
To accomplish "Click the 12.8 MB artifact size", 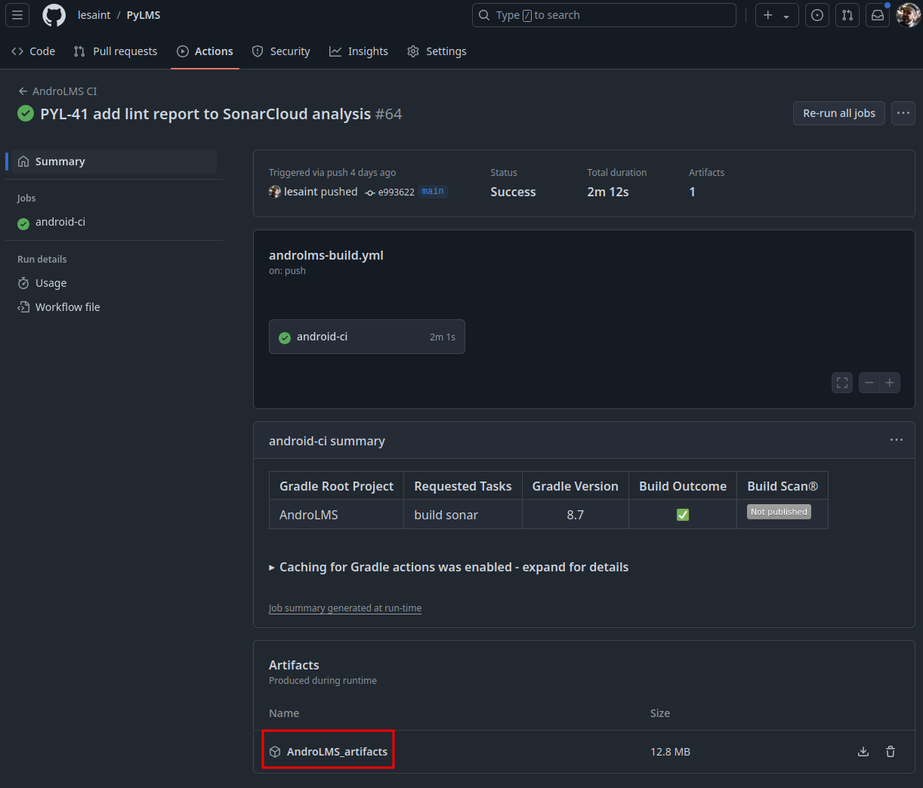I will point(670,752).
